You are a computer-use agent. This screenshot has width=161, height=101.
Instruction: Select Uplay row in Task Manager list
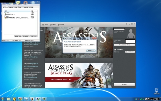pos(21,16)
